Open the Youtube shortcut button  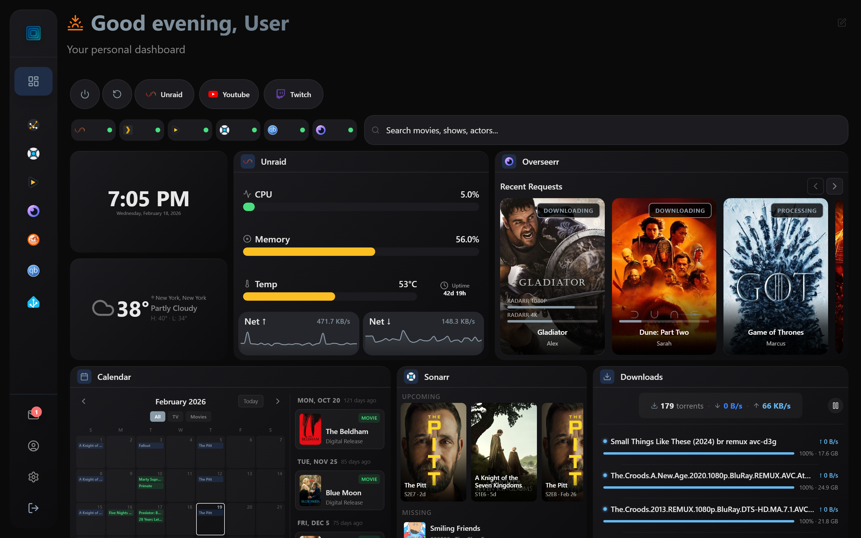coord(229,94)
